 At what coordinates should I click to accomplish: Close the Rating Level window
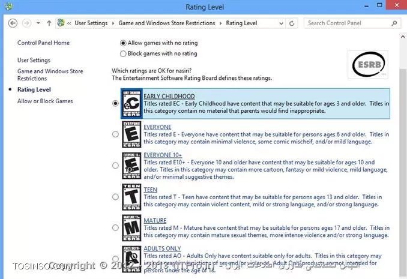point(396,5)
